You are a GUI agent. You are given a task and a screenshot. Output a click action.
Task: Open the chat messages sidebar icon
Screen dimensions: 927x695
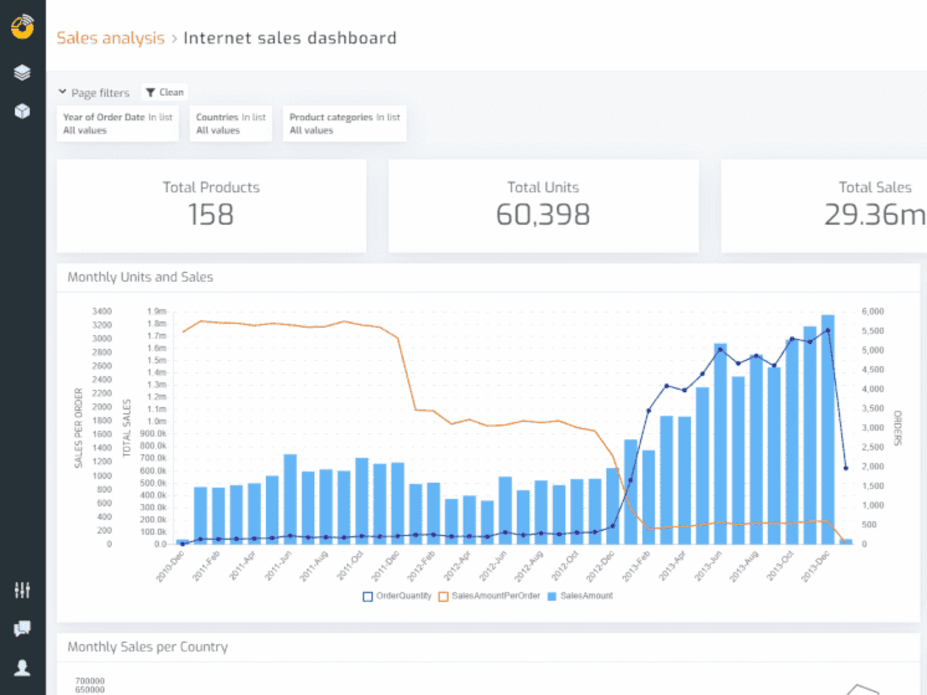point(22,628)
